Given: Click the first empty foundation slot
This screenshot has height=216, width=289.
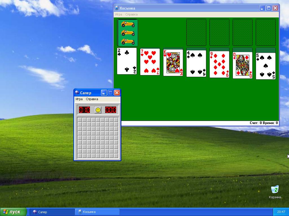Looking at the screenshot, I should pyautogui.click(x=196, y=32).
